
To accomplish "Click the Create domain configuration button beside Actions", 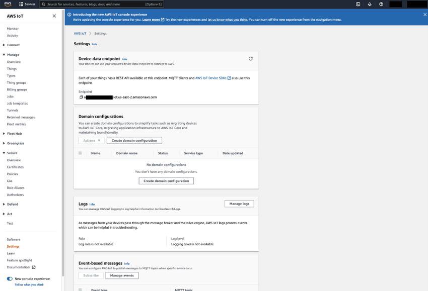I will click(134, 141).
